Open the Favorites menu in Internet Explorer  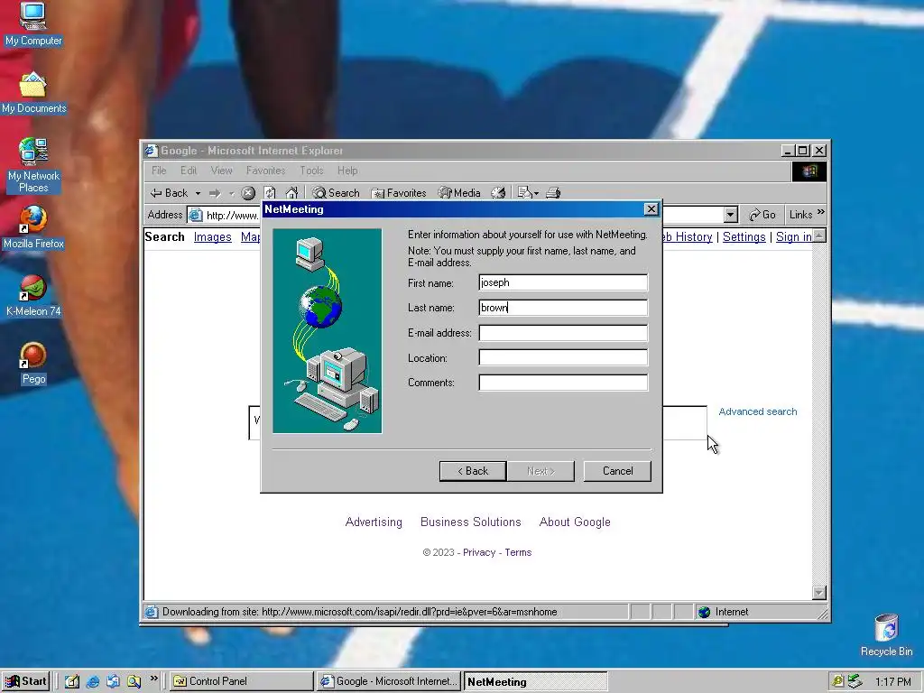click(x=266, y=171)
